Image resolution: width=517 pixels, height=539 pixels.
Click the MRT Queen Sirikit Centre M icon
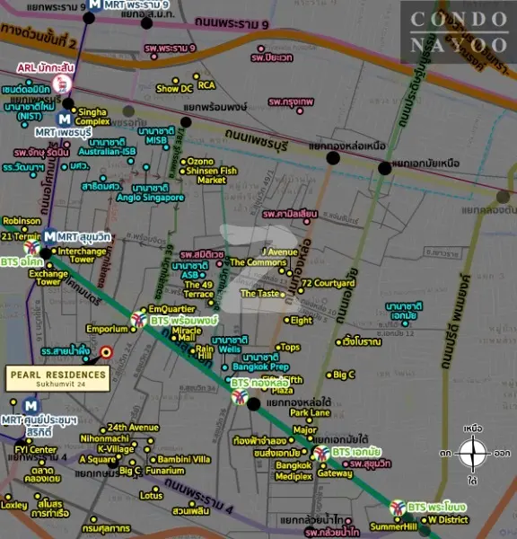[x=31, y=406]
